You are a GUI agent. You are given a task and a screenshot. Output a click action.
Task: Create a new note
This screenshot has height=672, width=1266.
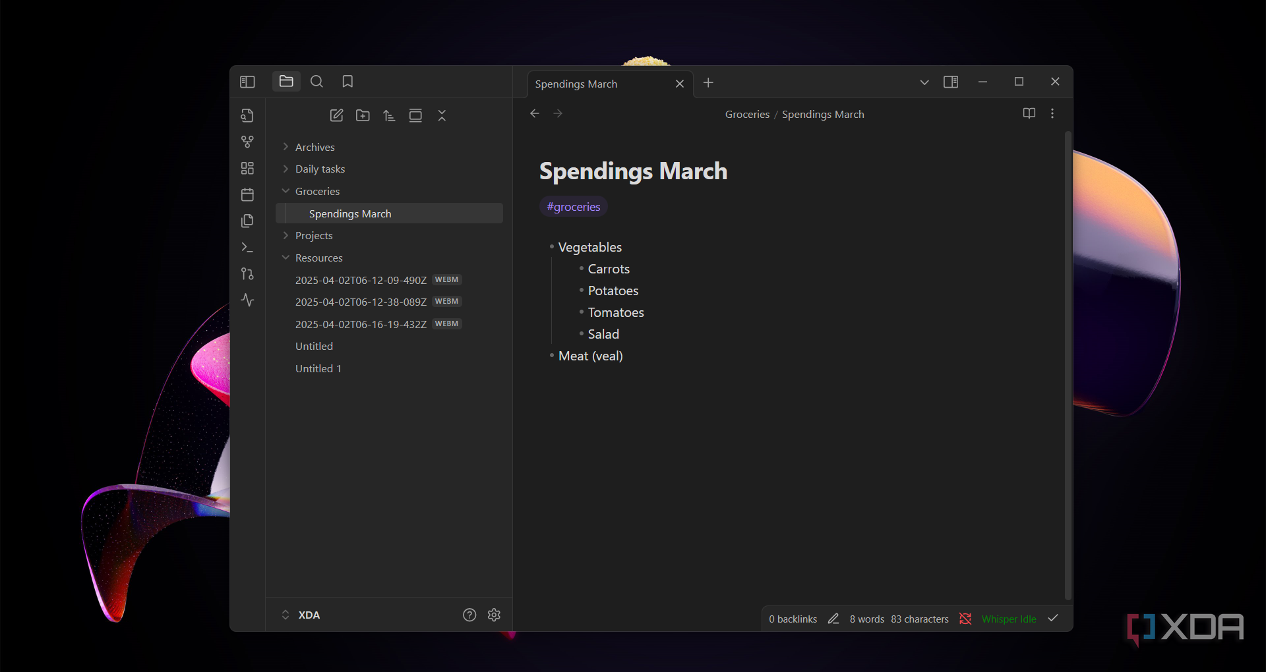[x=336, y=115]
